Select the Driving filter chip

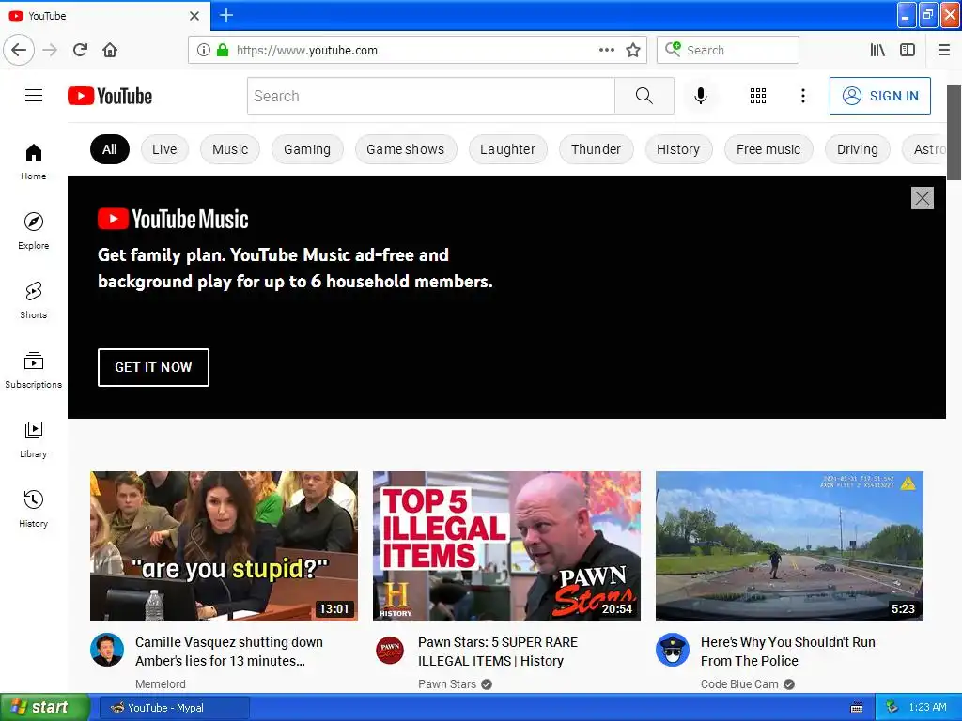858,149
